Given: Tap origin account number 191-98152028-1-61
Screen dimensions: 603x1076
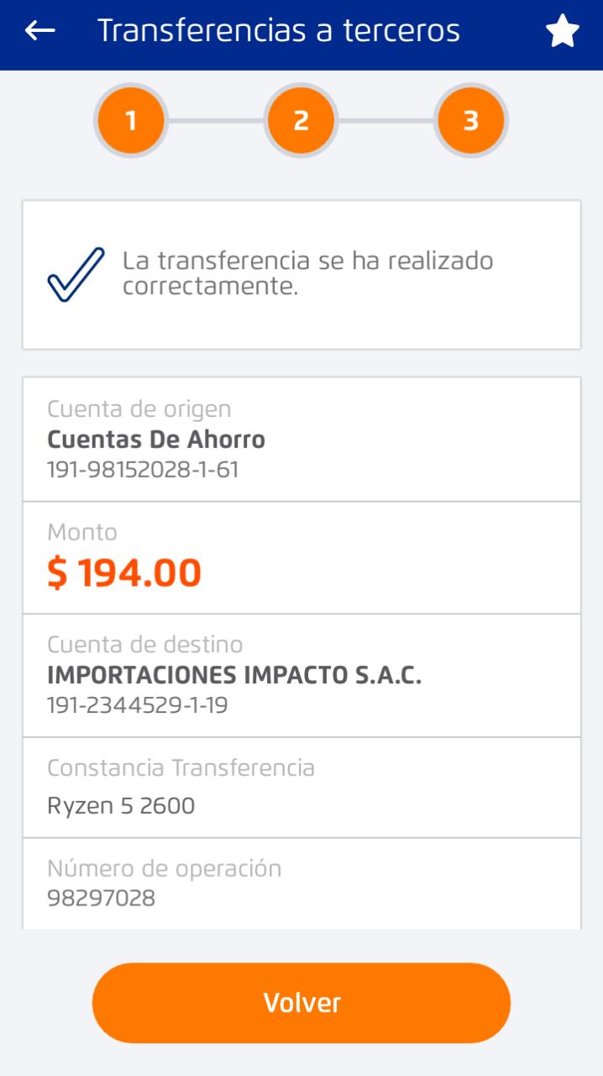Looking at the screenshot, I should pos(143,469).
